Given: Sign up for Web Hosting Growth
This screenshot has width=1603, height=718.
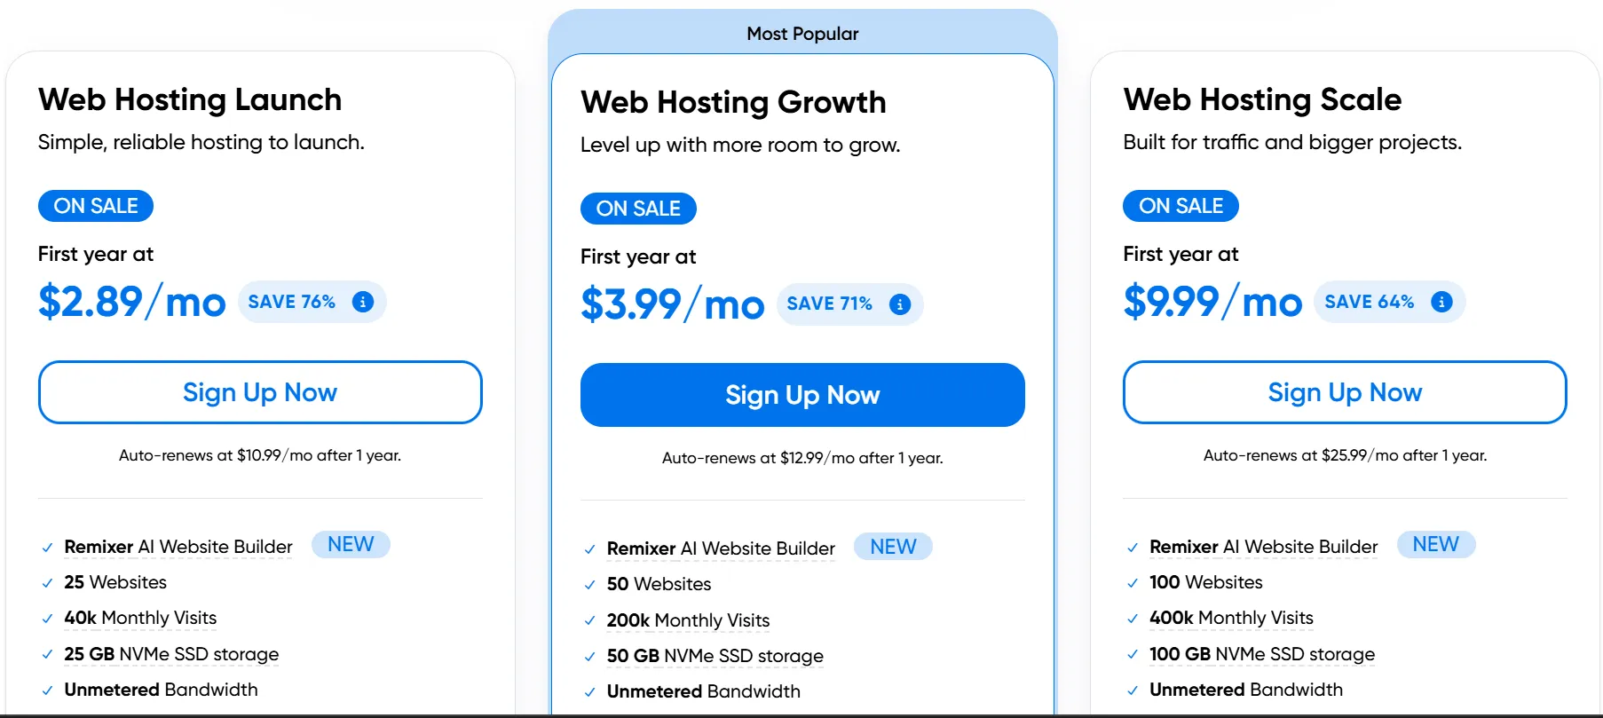Looking at the screenshot, I should (802, 395).
